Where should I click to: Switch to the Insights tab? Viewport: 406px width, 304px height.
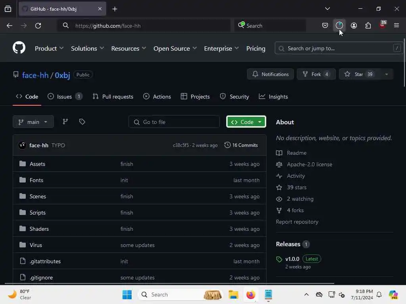click(273, 97)
